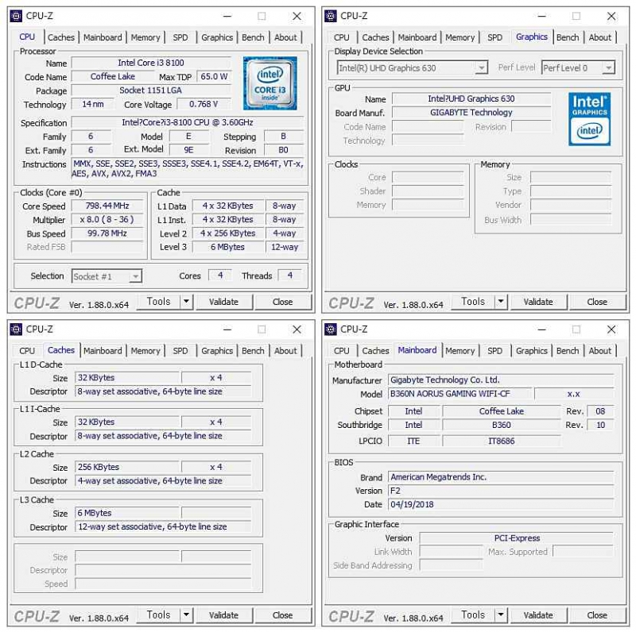Select Bench tab in the Graphics window
636x632 pixels.
[568, 37]
